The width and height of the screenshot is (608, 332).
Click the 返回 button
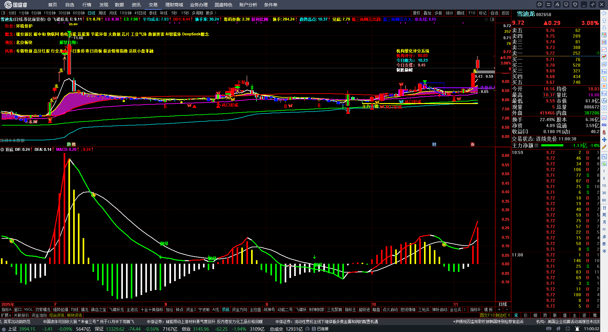tap(505, 13)
